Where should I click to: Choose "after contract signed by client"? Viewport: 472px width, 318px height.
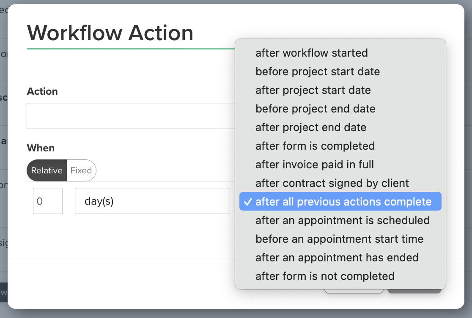coord(332,183)
